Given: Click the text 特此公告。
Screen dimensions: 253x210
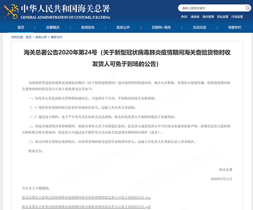Looking at the screenshot, I should 36,151.
